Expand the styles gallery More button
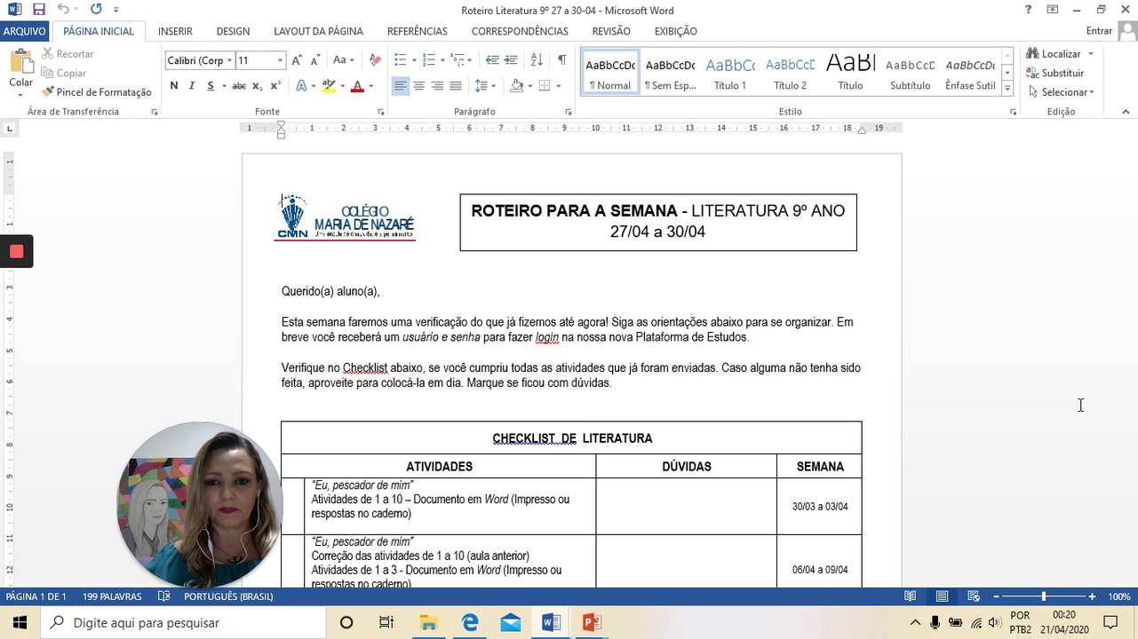This screenshot has height=639, width=1138. pos(1007,88)
